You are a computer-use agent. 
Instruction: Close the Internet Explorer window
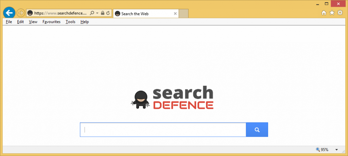click(x=338, y=4)
